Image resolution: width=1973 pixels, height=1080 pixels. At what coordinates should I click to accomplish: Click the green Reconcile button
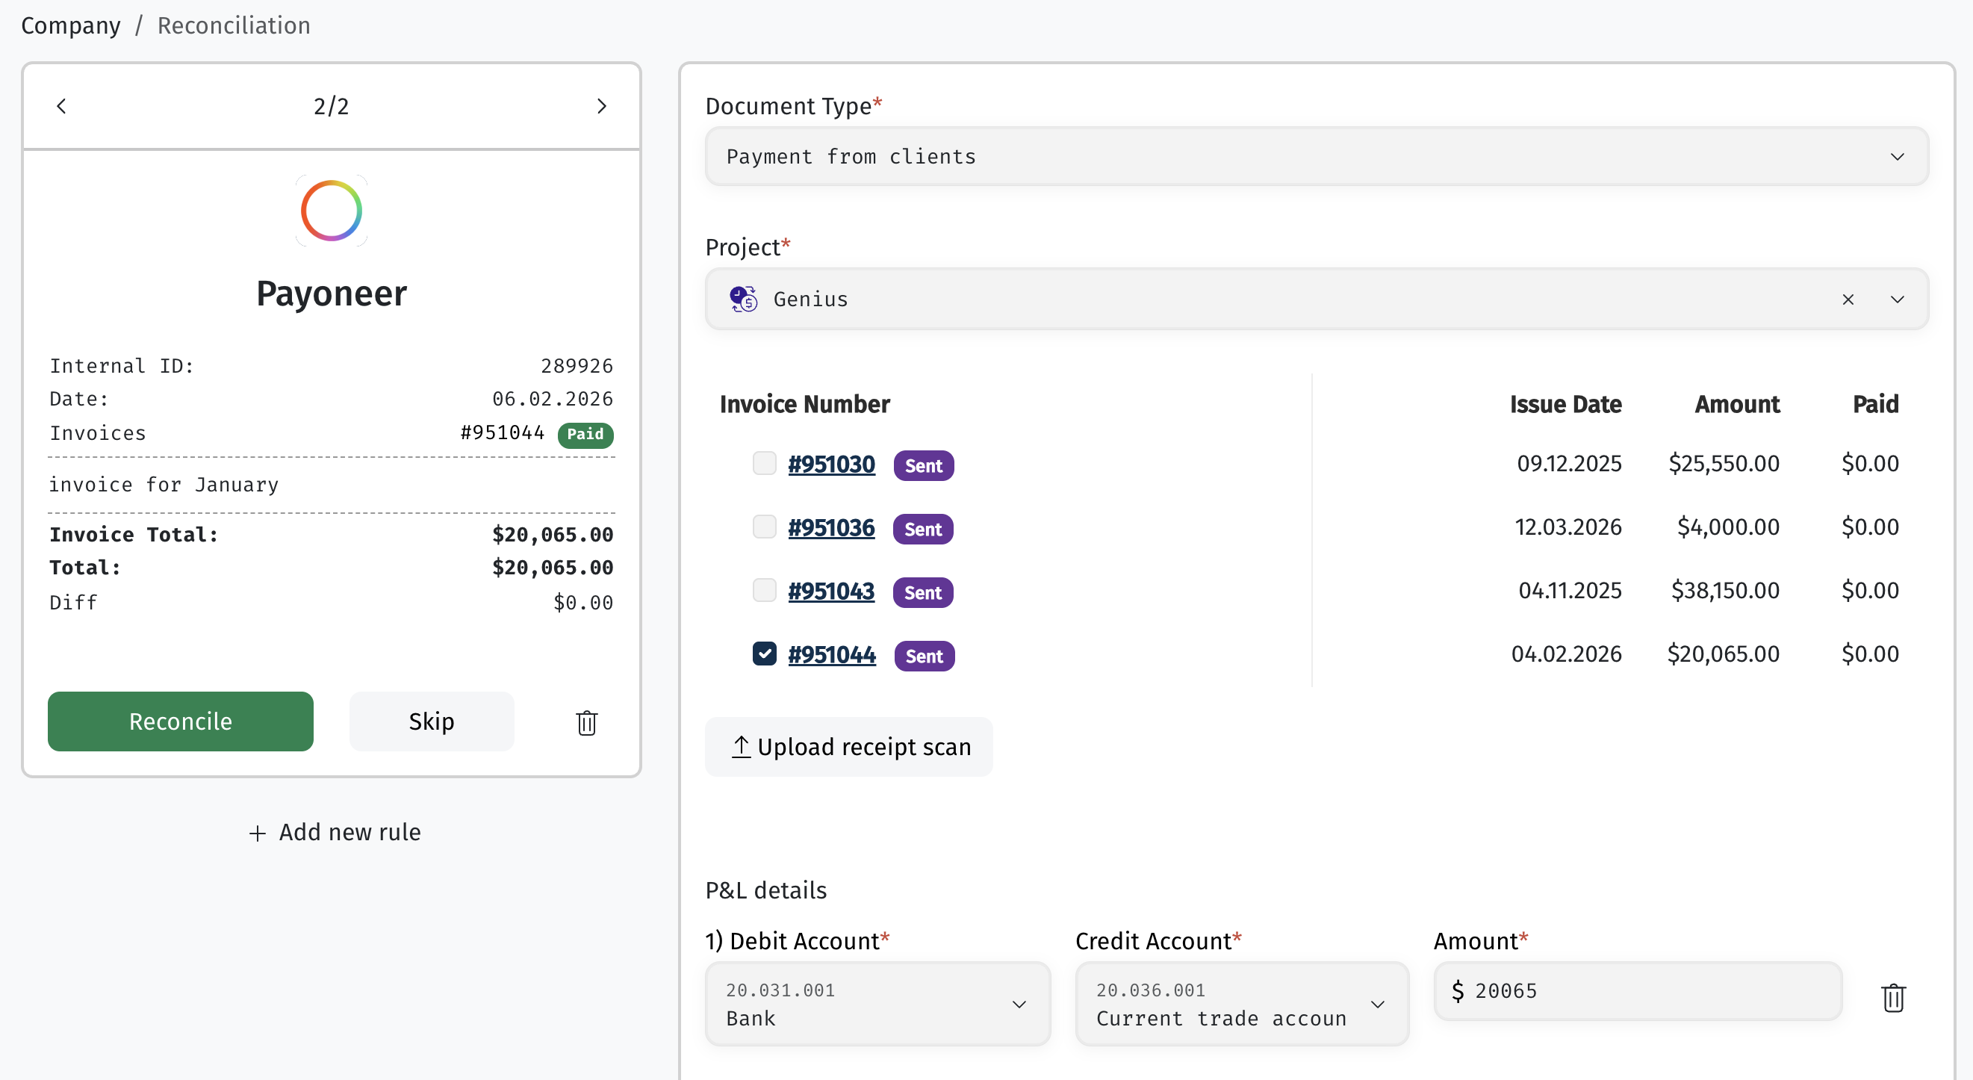pos(180,721)
